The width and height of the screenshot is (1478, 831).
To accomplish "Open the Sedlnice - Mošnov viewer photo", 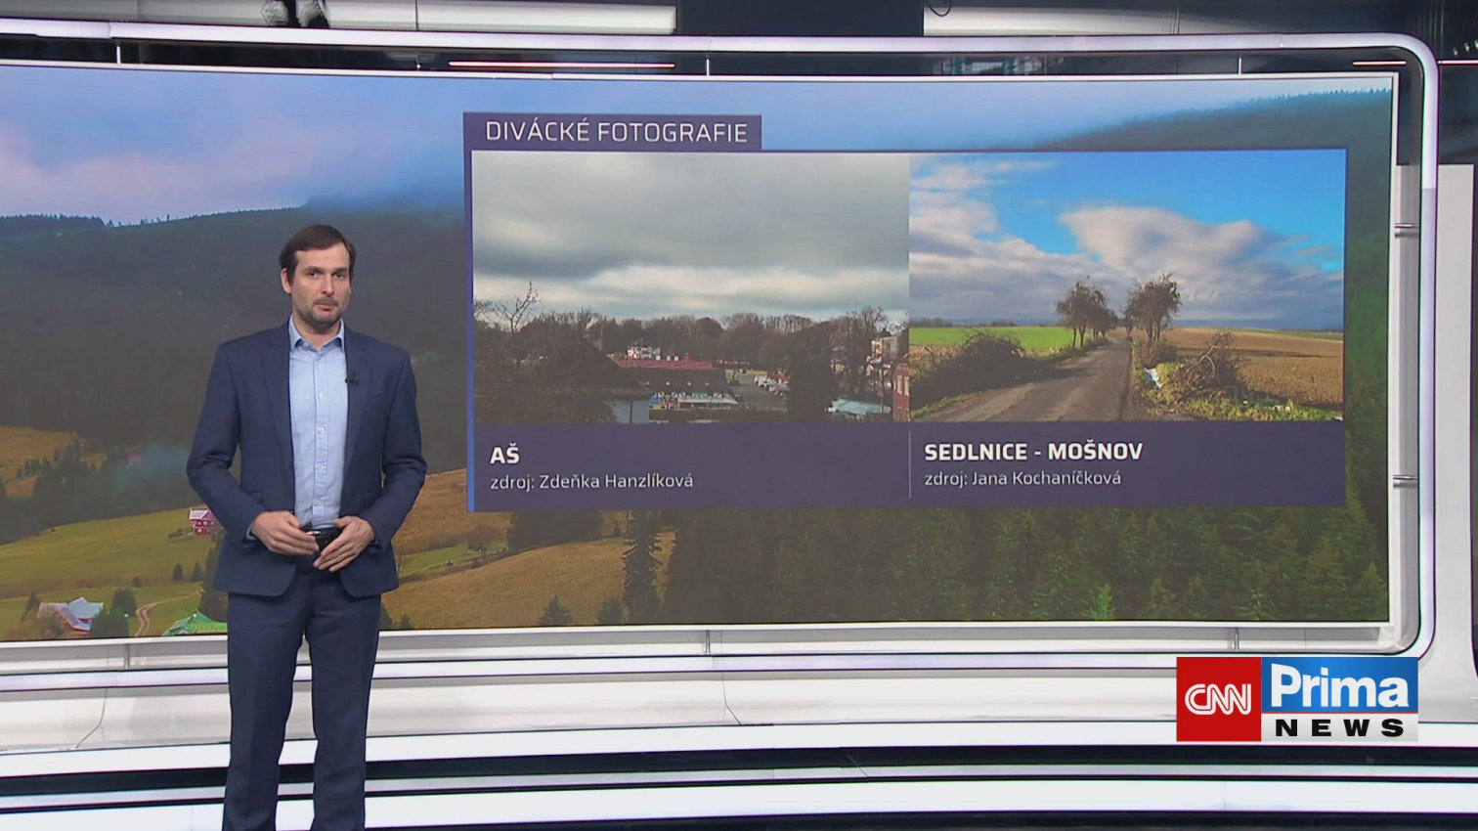I will (x=1127, y=286).
